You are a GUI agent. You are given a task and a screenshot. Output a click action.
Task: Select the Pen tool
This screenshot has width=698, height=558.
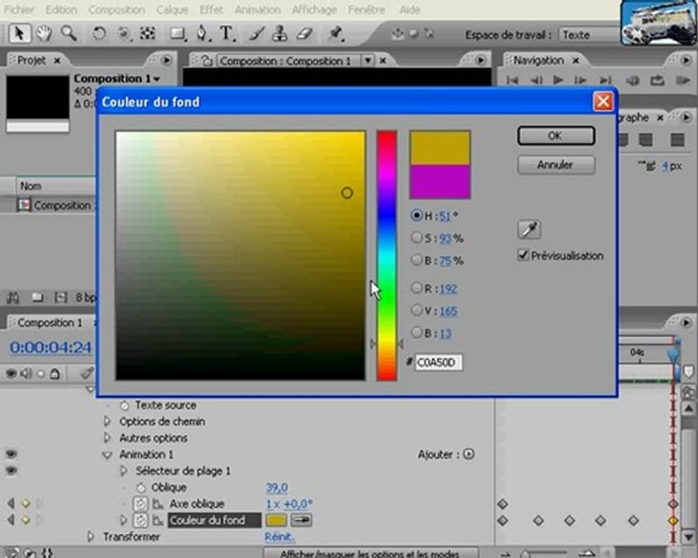click(202, 33)
